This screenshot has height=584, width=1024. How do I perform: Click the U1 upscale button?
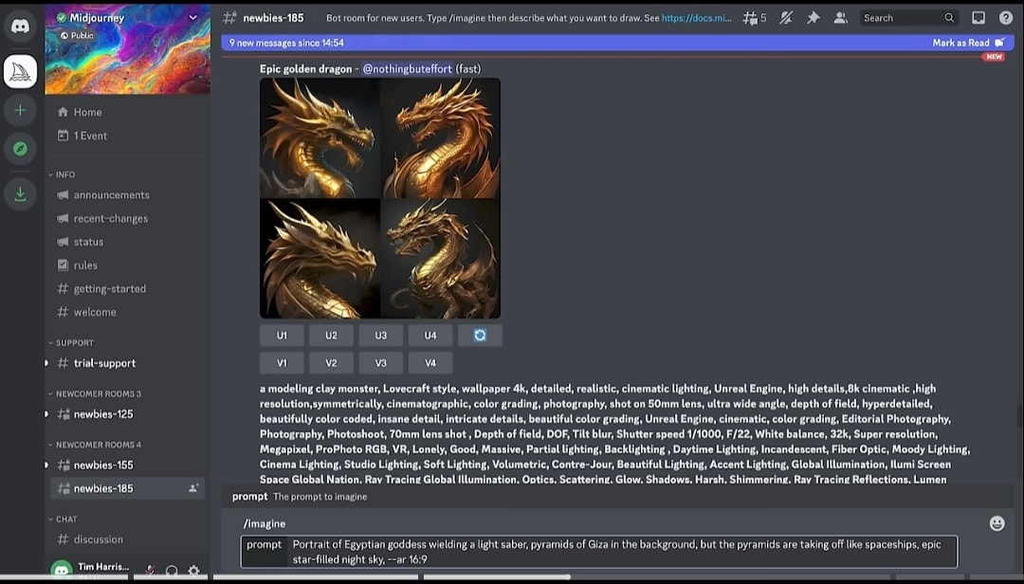point(282,335)
